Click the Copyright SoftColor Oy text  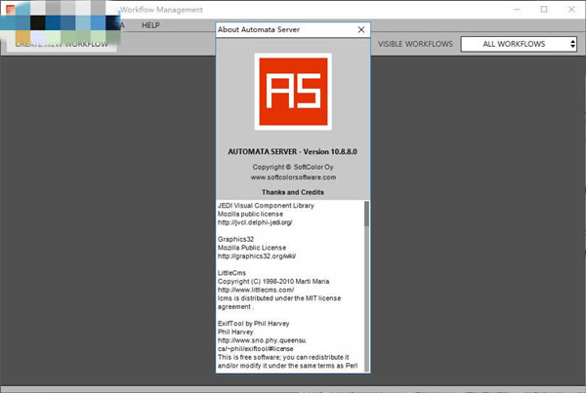(293, 167)
